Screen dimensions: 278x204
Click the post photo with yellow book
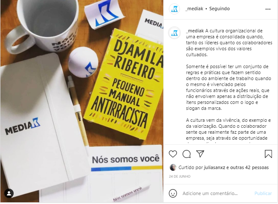[82, 101]
